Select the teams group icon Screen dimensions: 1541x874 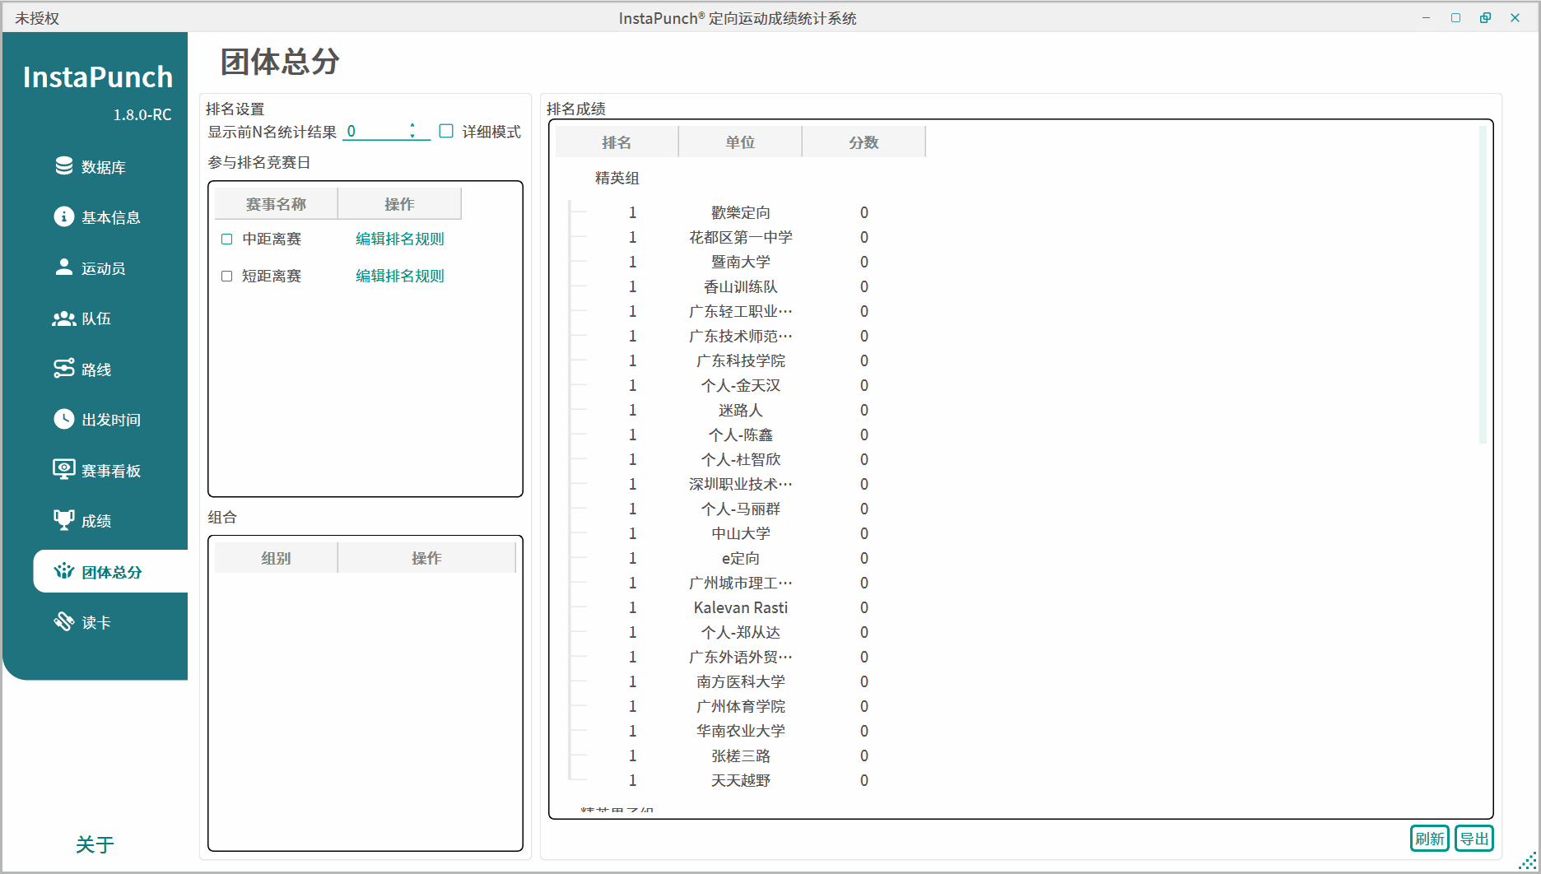point(64,318)
